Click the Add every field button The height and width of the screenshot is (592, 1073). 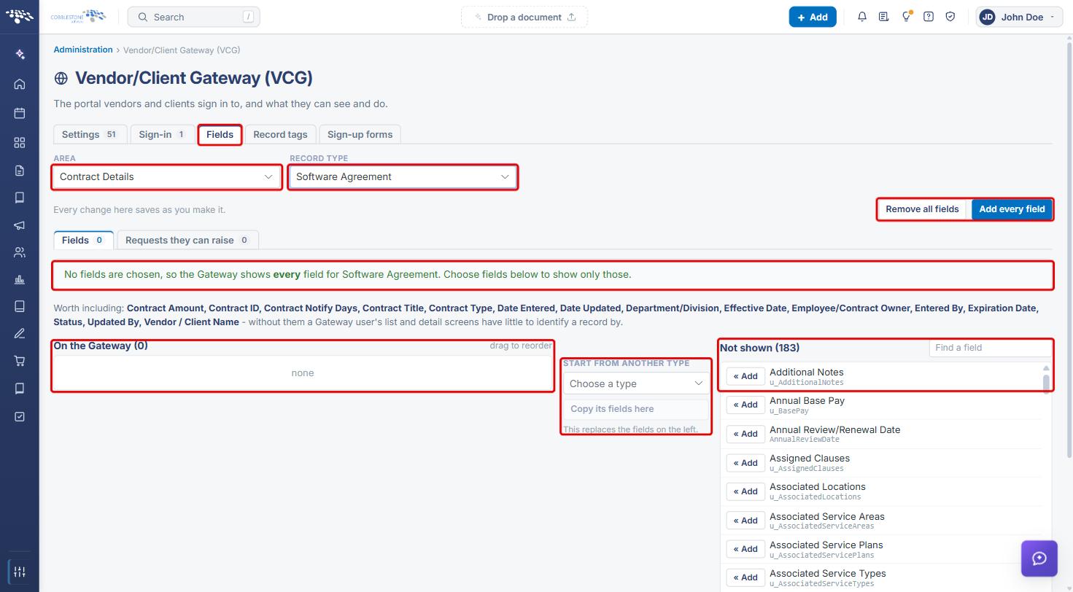1012,209
